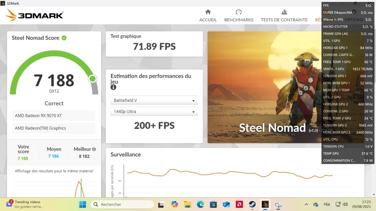Open File Explorer from the taskbar
This screenshot has width=376, height=211.
pyautogui.click(x=188, y=204)
